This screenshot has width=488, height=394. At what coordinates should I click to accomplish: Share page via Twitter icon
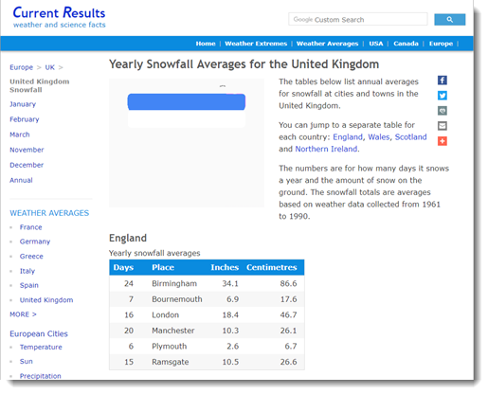click(443, 96)
